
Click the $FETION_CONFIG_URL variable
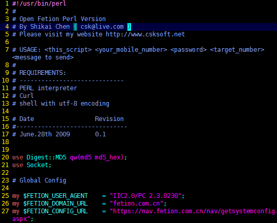[56, 211]
